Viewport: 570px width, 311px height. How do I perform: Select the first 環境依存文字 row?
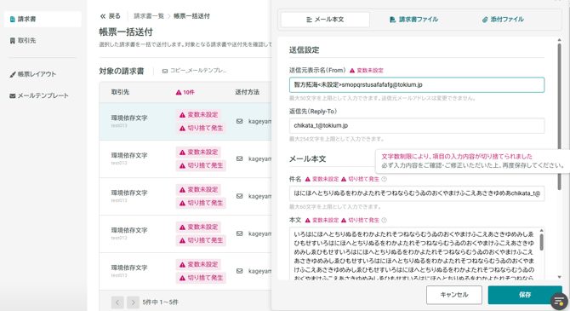(x=185, y=121)
